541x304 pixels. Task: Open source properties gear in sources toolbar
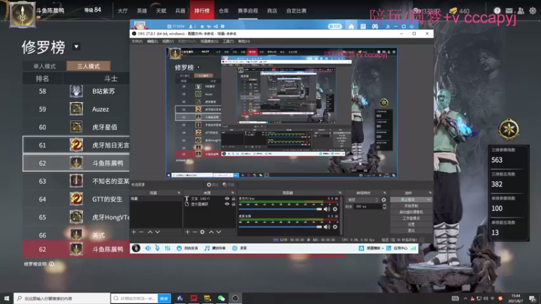(202, 232)
